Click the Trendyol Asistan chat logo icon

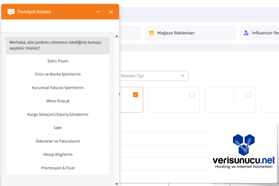[11, 12]
